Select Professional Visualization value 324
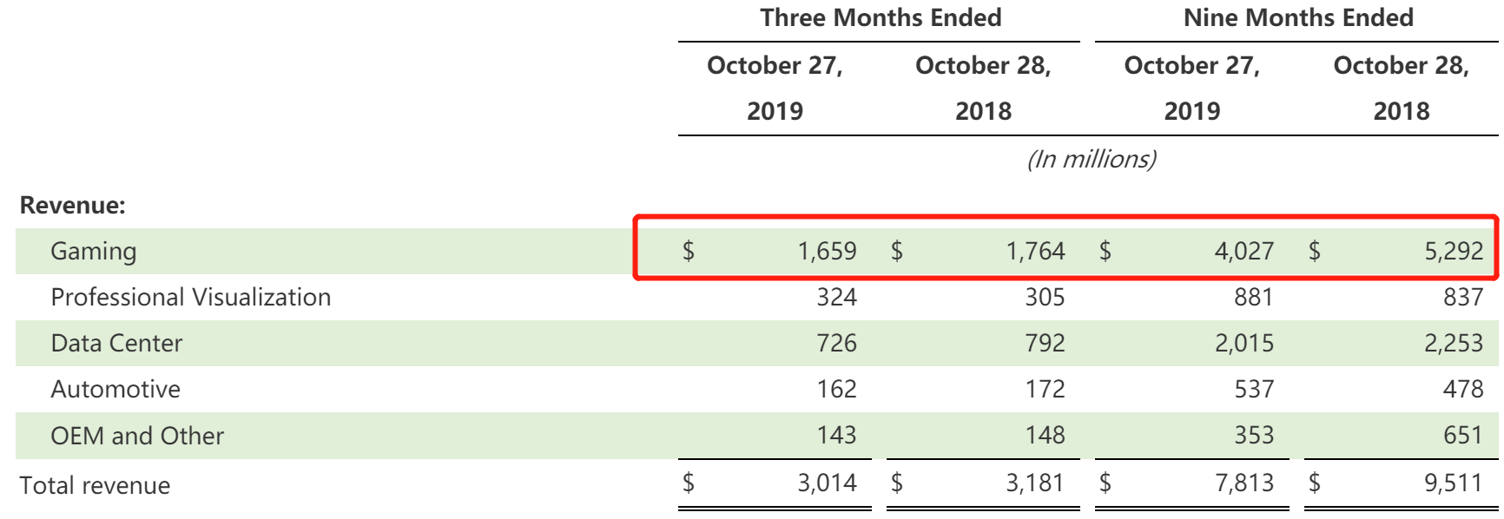1504x519 pixels. [x=836, y=298]
